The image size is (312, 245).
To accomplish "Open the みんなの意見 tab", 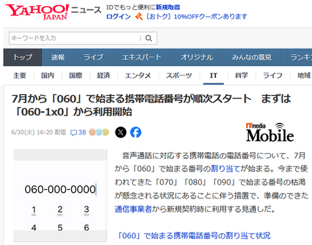I will click(x=251, y=57).
